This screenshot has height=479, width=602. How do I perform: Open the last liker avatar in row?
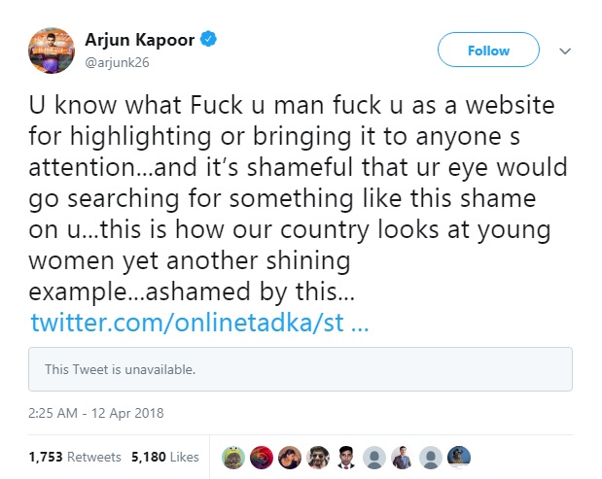click(x=459, y=456)
